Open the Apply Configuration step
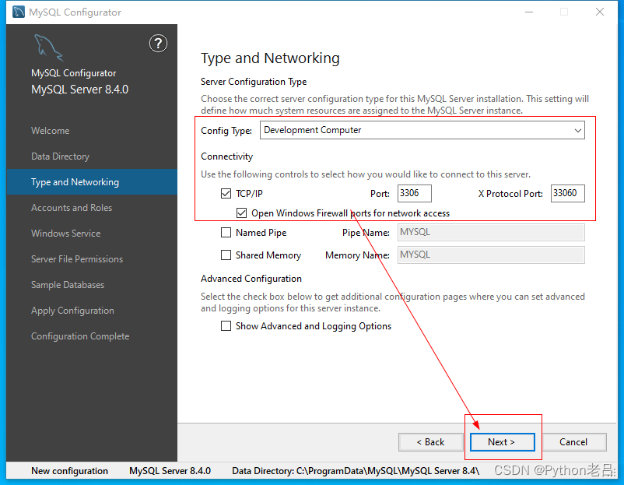 click(72, 311)
